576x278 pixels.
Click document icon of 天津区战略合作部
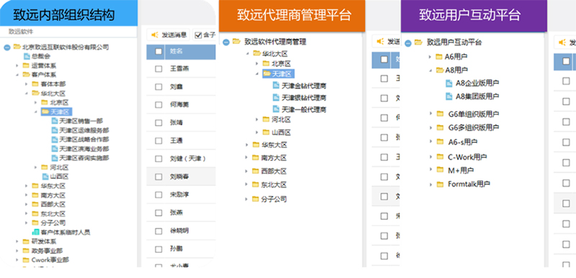55,139
